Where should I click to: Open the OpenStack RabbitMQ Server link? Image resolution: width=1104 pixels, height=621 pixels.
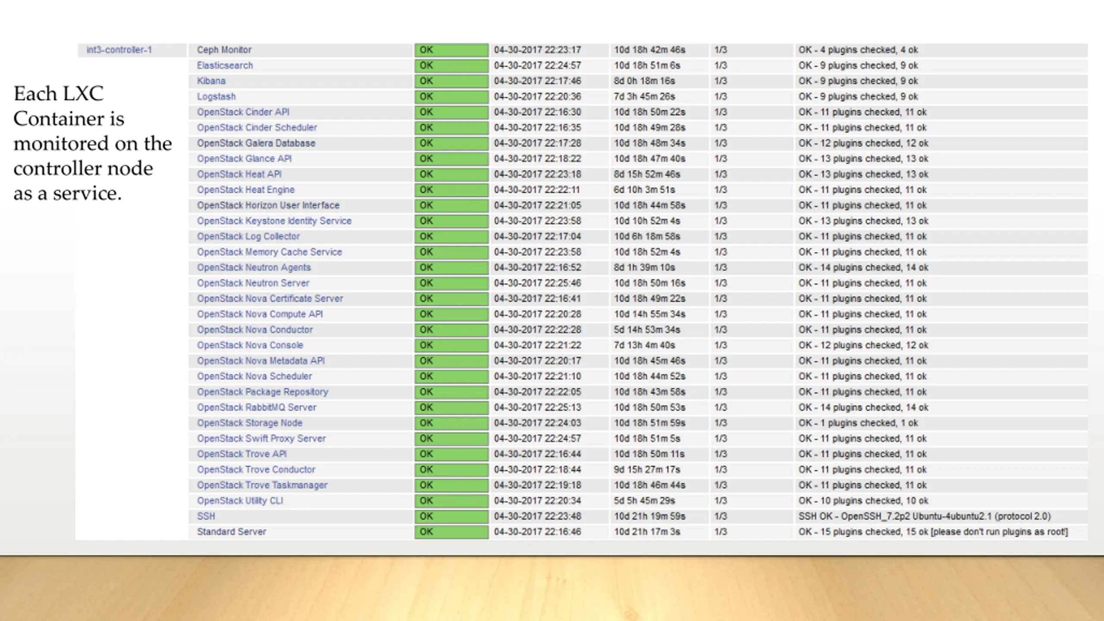[256, 407]
